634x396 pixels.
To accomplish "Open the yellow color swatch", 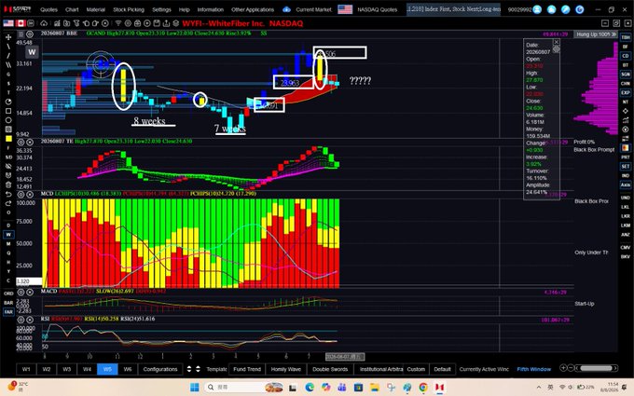I will pyautogui.click(x=8, y=139).
